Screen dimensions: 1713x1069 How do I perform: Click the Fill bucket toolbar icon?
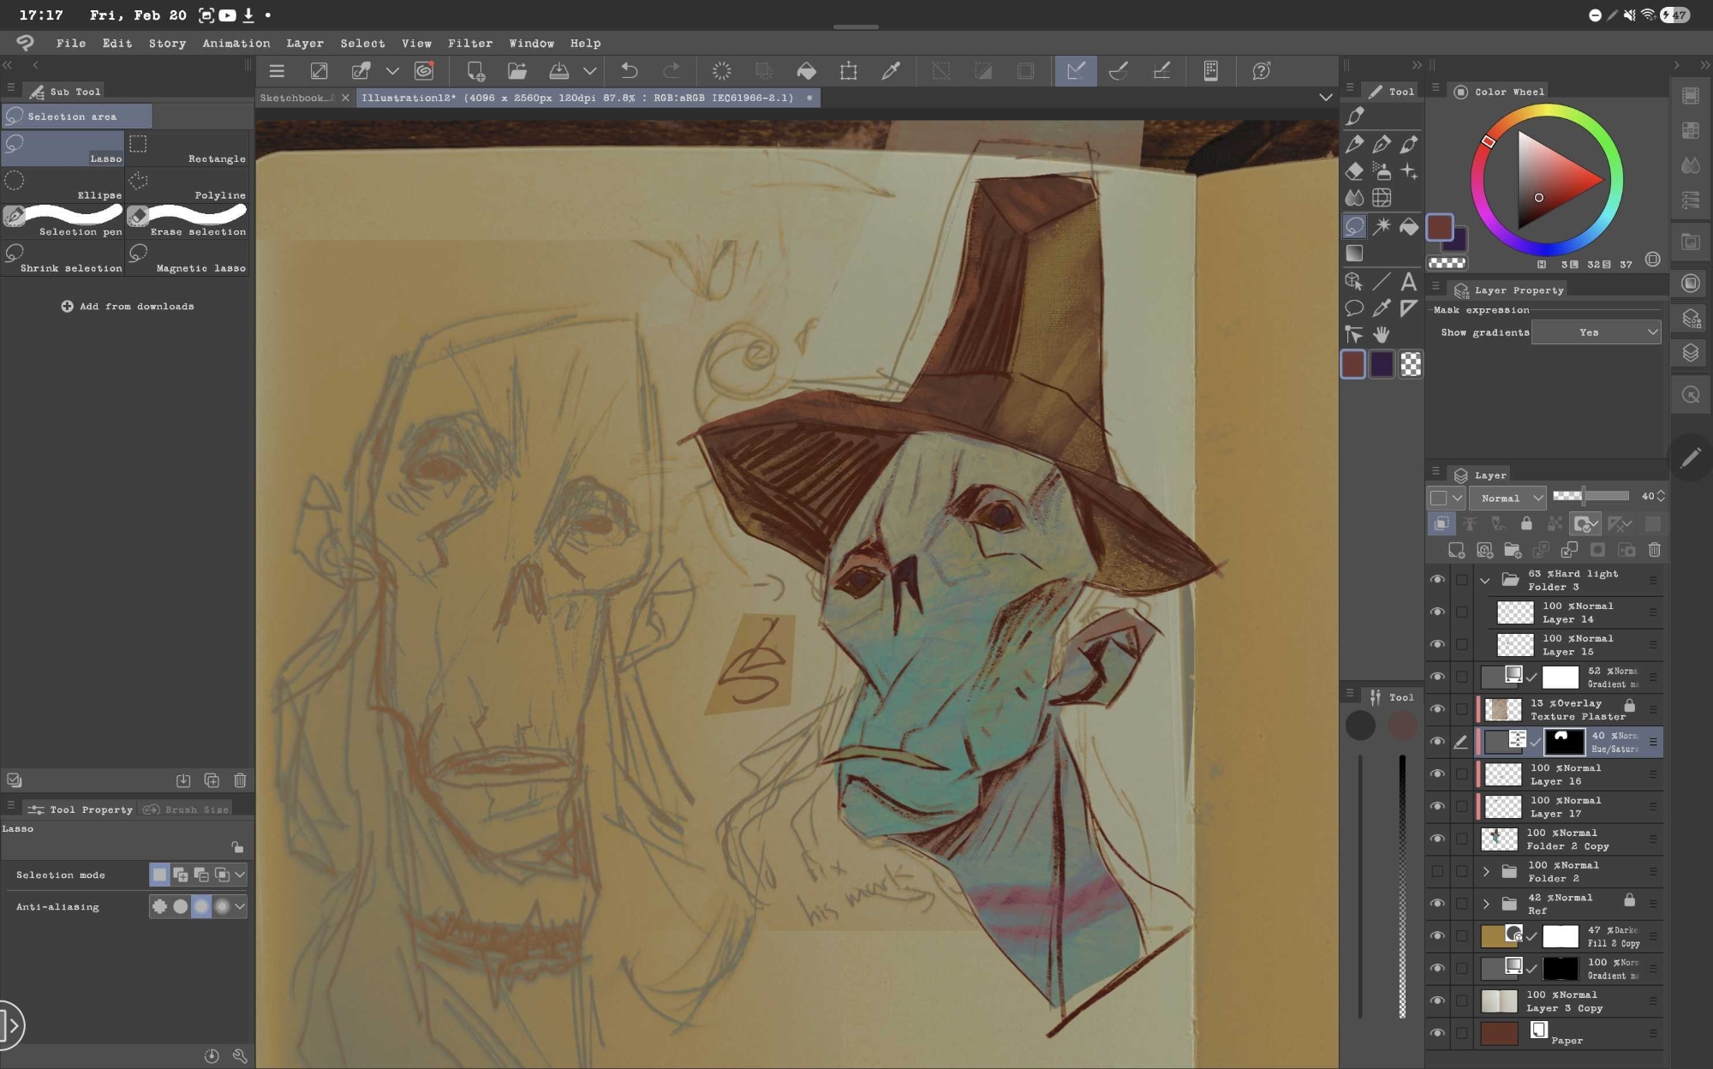pyautogui.click(x=806, y=71)
